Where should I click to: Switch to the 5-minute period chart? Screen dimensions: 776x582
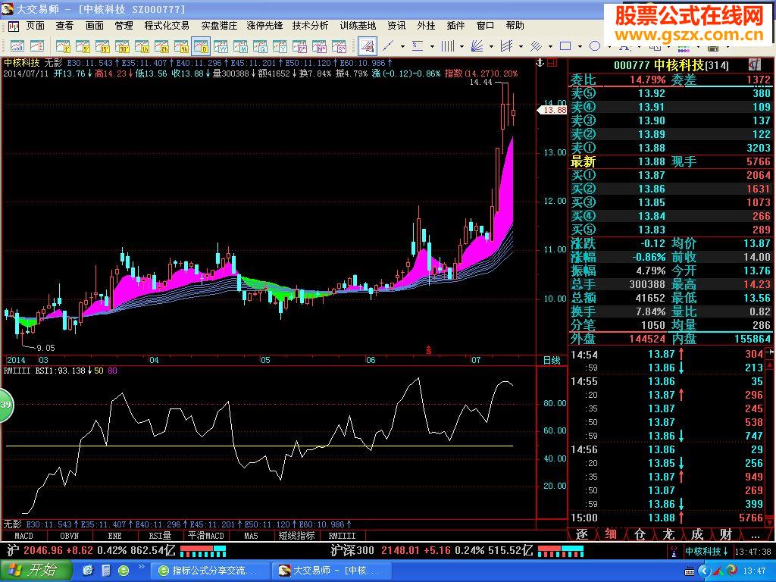pyautogui.click(x=83, y=46)
